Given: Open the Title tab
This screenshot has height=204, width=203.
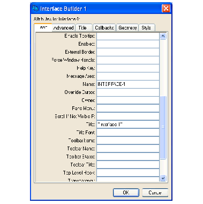Looking at the screenshot, I should click(84, 28).
